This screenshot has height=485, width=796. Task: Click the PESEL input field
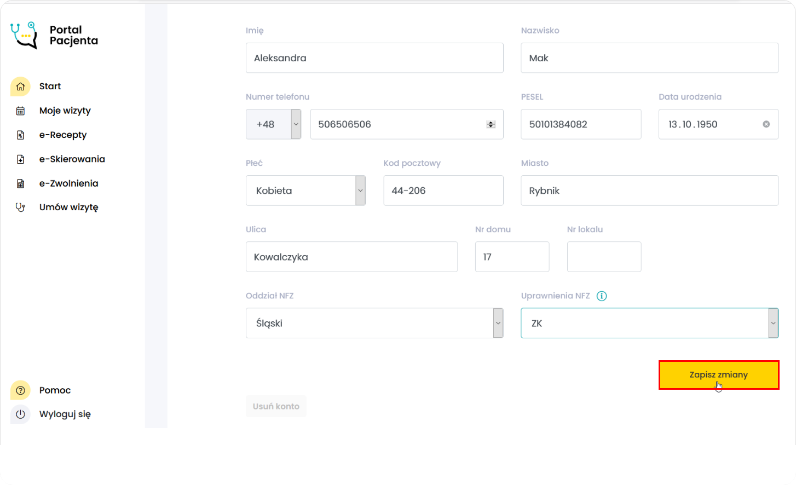(581, 124)
